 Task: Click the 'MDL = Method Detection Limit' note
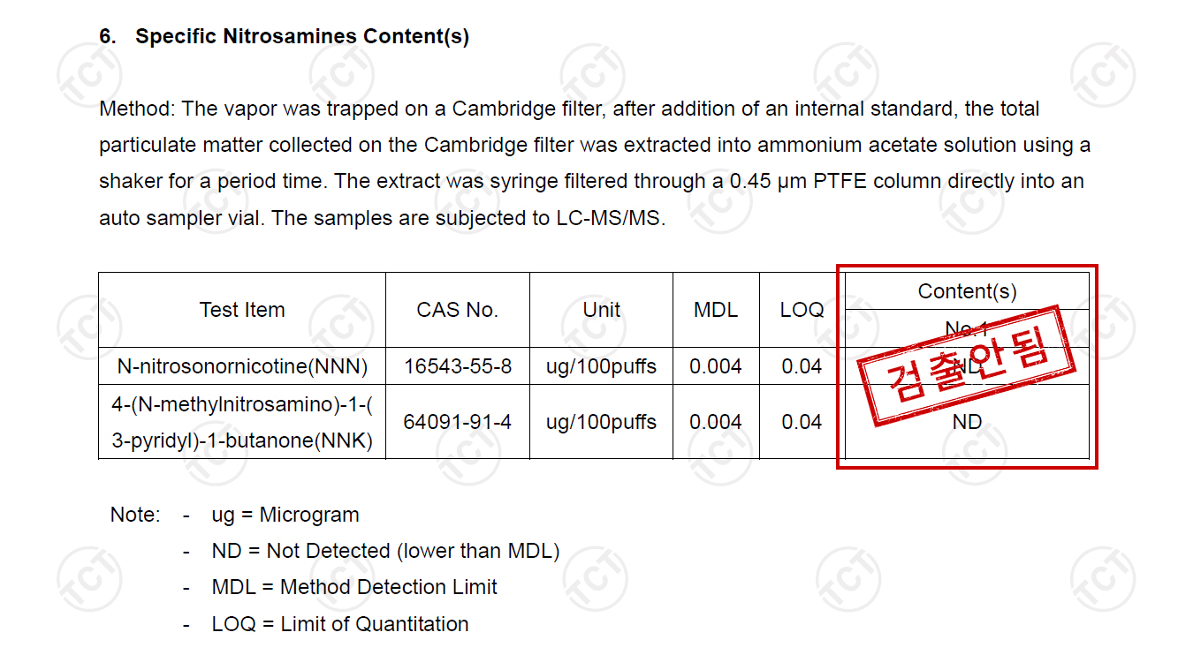[x=354, y=587]
